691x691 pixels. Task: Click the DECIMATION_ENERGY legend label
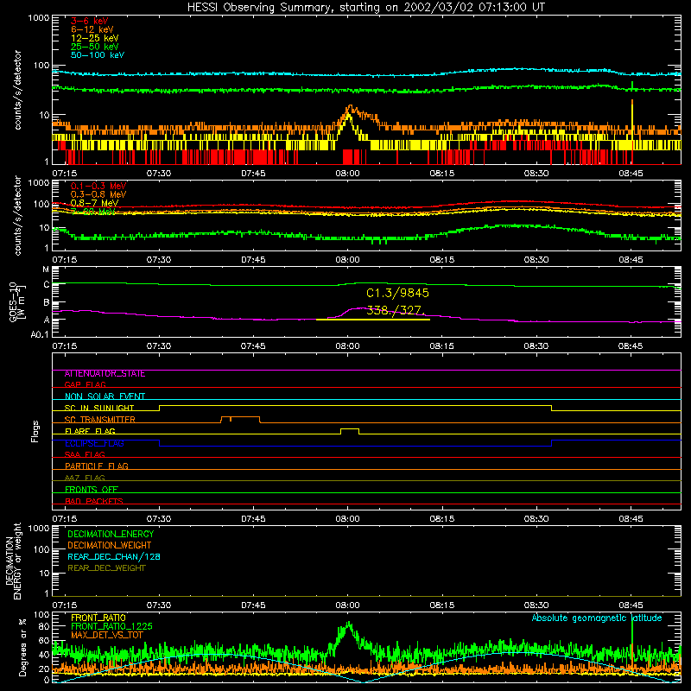[x=111, y=534]
